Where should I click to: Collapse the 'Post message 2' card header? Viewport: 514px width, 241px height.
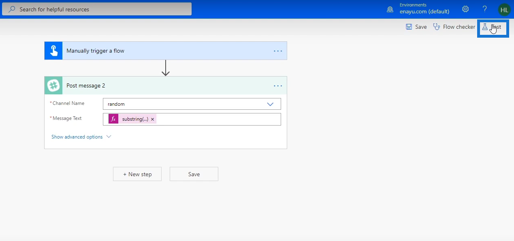pyautogui.click(x=166, y=85)
